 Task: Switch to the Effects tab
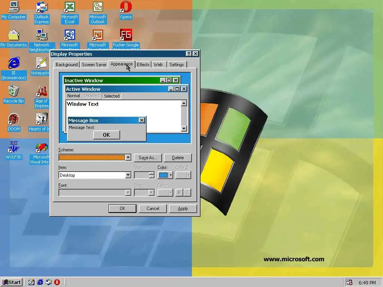(x=143, y=64)
